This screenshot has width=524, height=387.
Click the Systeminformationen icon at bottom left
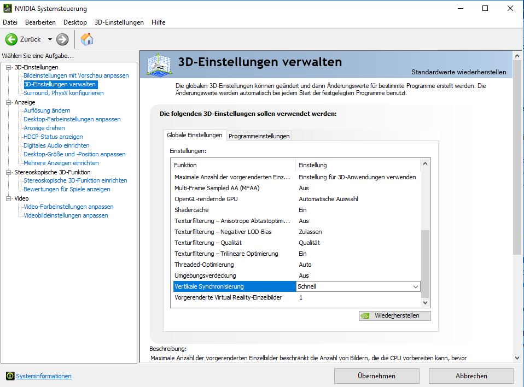click(x=10, y=376)
